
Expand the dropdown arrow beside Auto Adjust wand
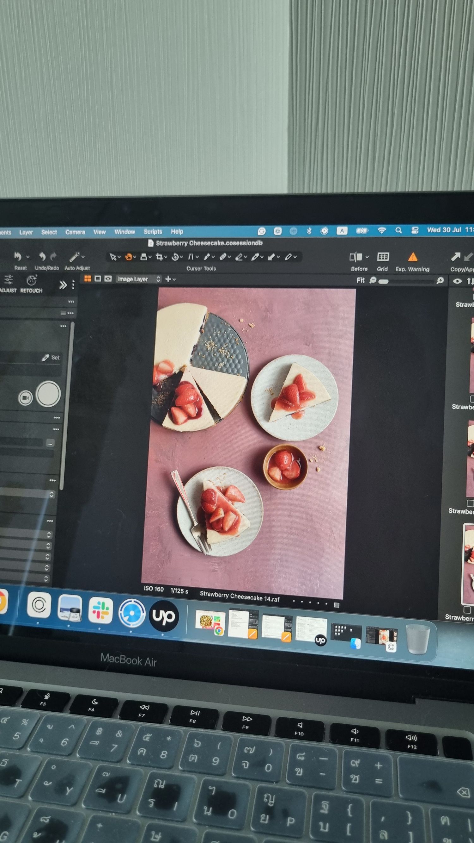coord(83,257)
